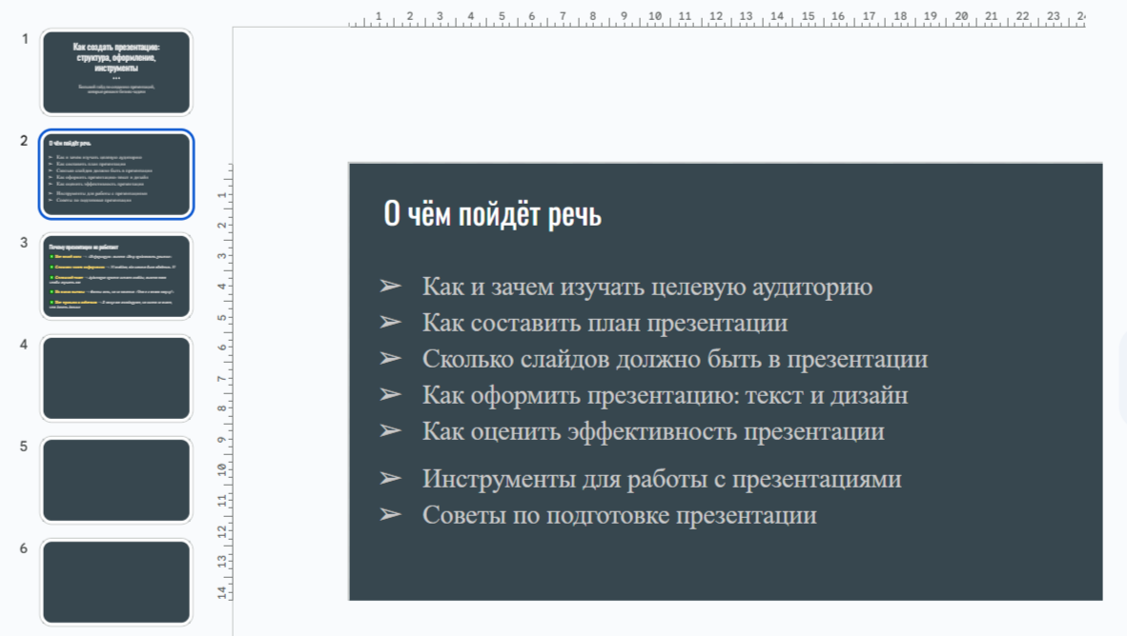Click the horizontal ruler above the slide
The width and height of the screenshot is (1127, 636).
pos(715,17)
